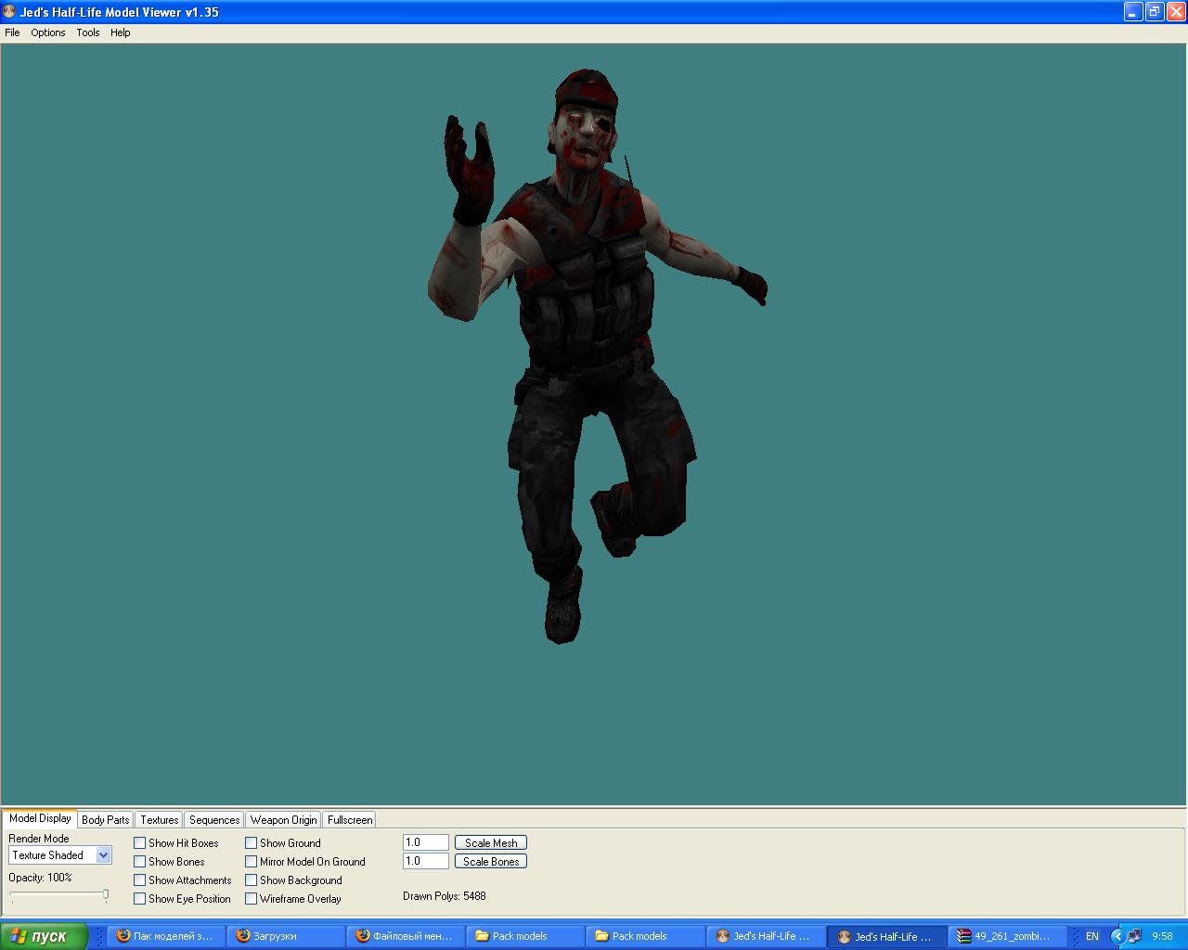The height and width of the screenshot is (950, 1188).
Task: Open the Options menu
Action: [x=48, y=32]
